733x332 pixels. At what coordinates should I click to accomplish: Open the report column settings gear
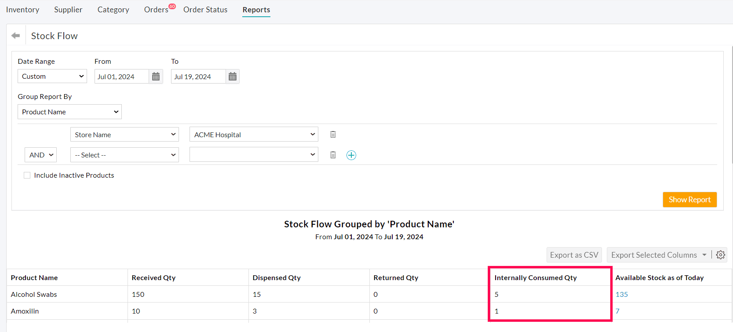pyautogui.click(x=720, y=255)
